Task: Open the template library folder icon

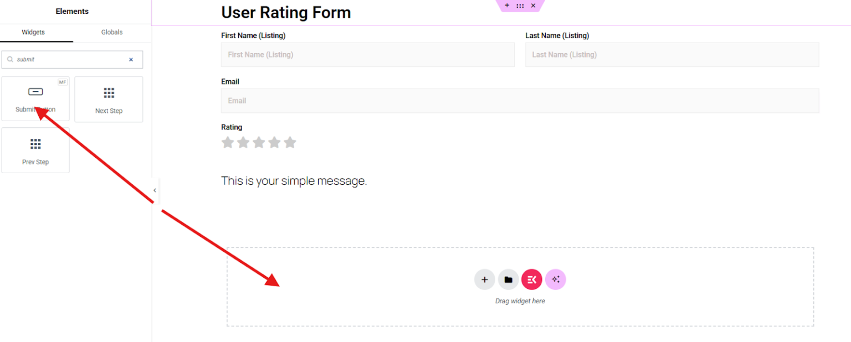Action: tap(509, 279)
